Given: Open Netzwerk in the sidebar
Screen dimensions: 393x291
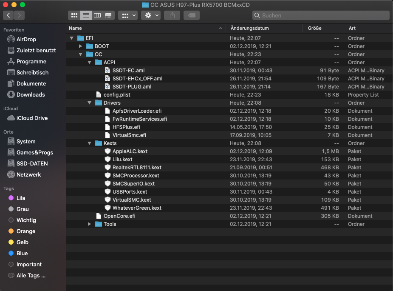Looking at the screenshot, I should pyautogui.click(x=24, y=175).
